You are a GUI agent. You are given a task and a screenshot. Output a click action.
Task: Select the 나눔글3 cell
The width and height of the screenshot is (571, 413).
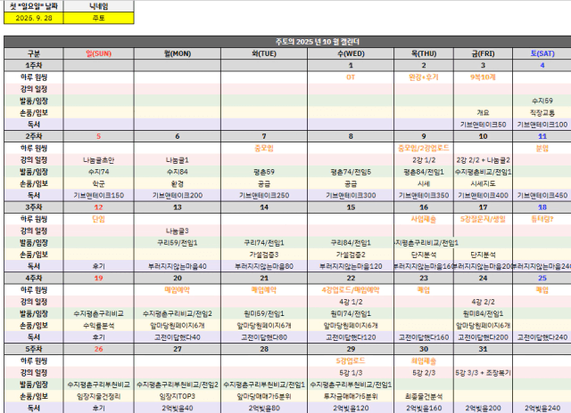(x=178, y=231)
